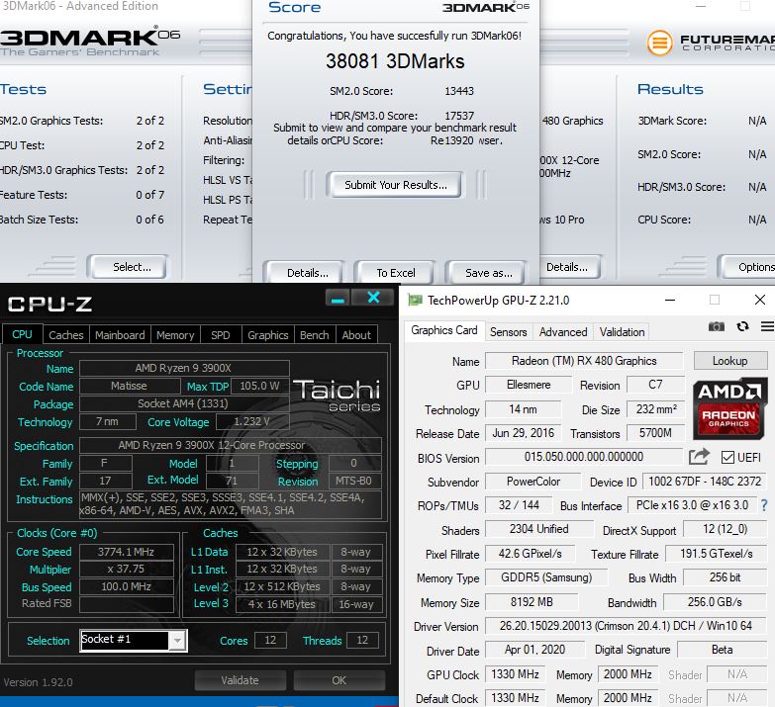The width and height of the screenshot is (775, 707).
Task: Switch to the Mainboard tab in CPU-Z
Action: [x=120, y=335]
